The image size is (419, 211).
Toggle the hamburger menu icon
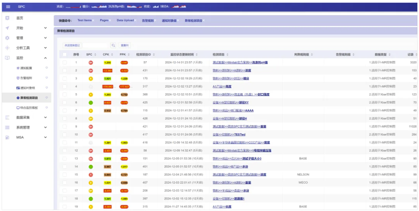click(x=8, y=7)
